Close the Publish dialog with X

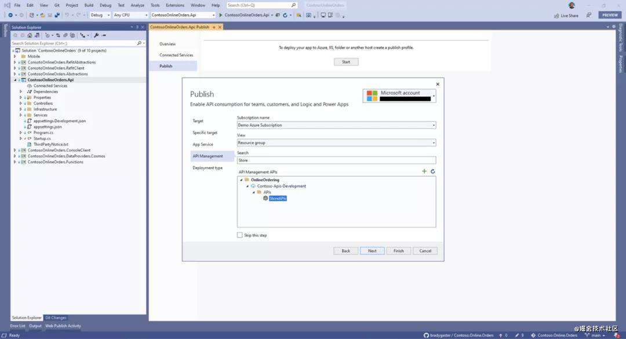coord(438,84)
